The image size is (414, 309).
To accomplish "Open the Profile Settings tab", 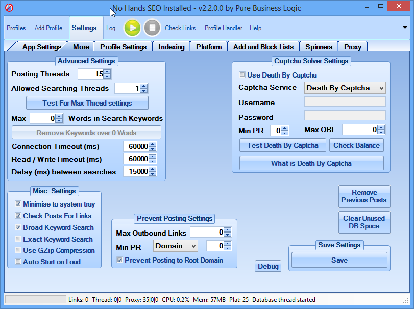I will pyautogui.click(x=123, y=47).
